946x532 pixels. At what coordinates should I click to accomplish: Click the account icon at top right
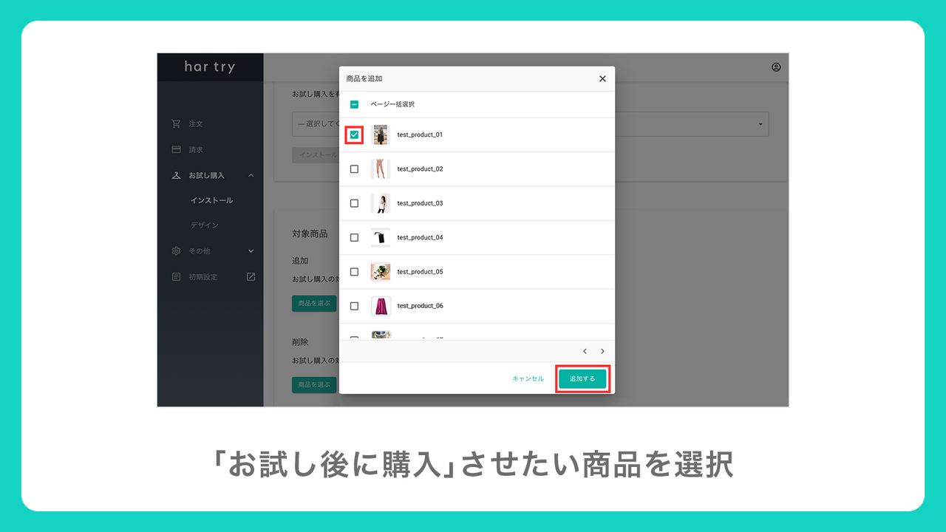[x=775, y=66]
